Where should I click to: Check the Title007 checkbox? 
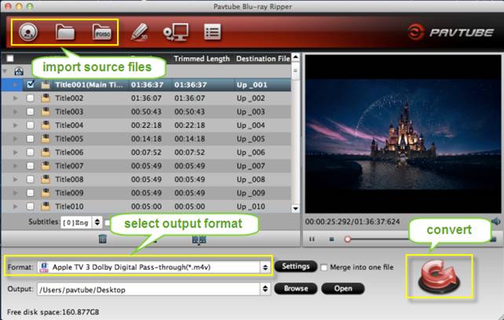[x=30, y=165]
